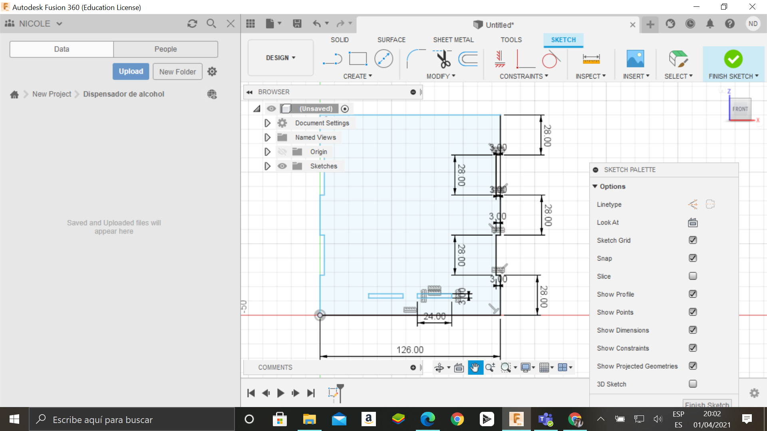Image resolution: width=767 pixels, height=431 pixels.
Task: Click the Show Profile checkbox
Action: 693,294
